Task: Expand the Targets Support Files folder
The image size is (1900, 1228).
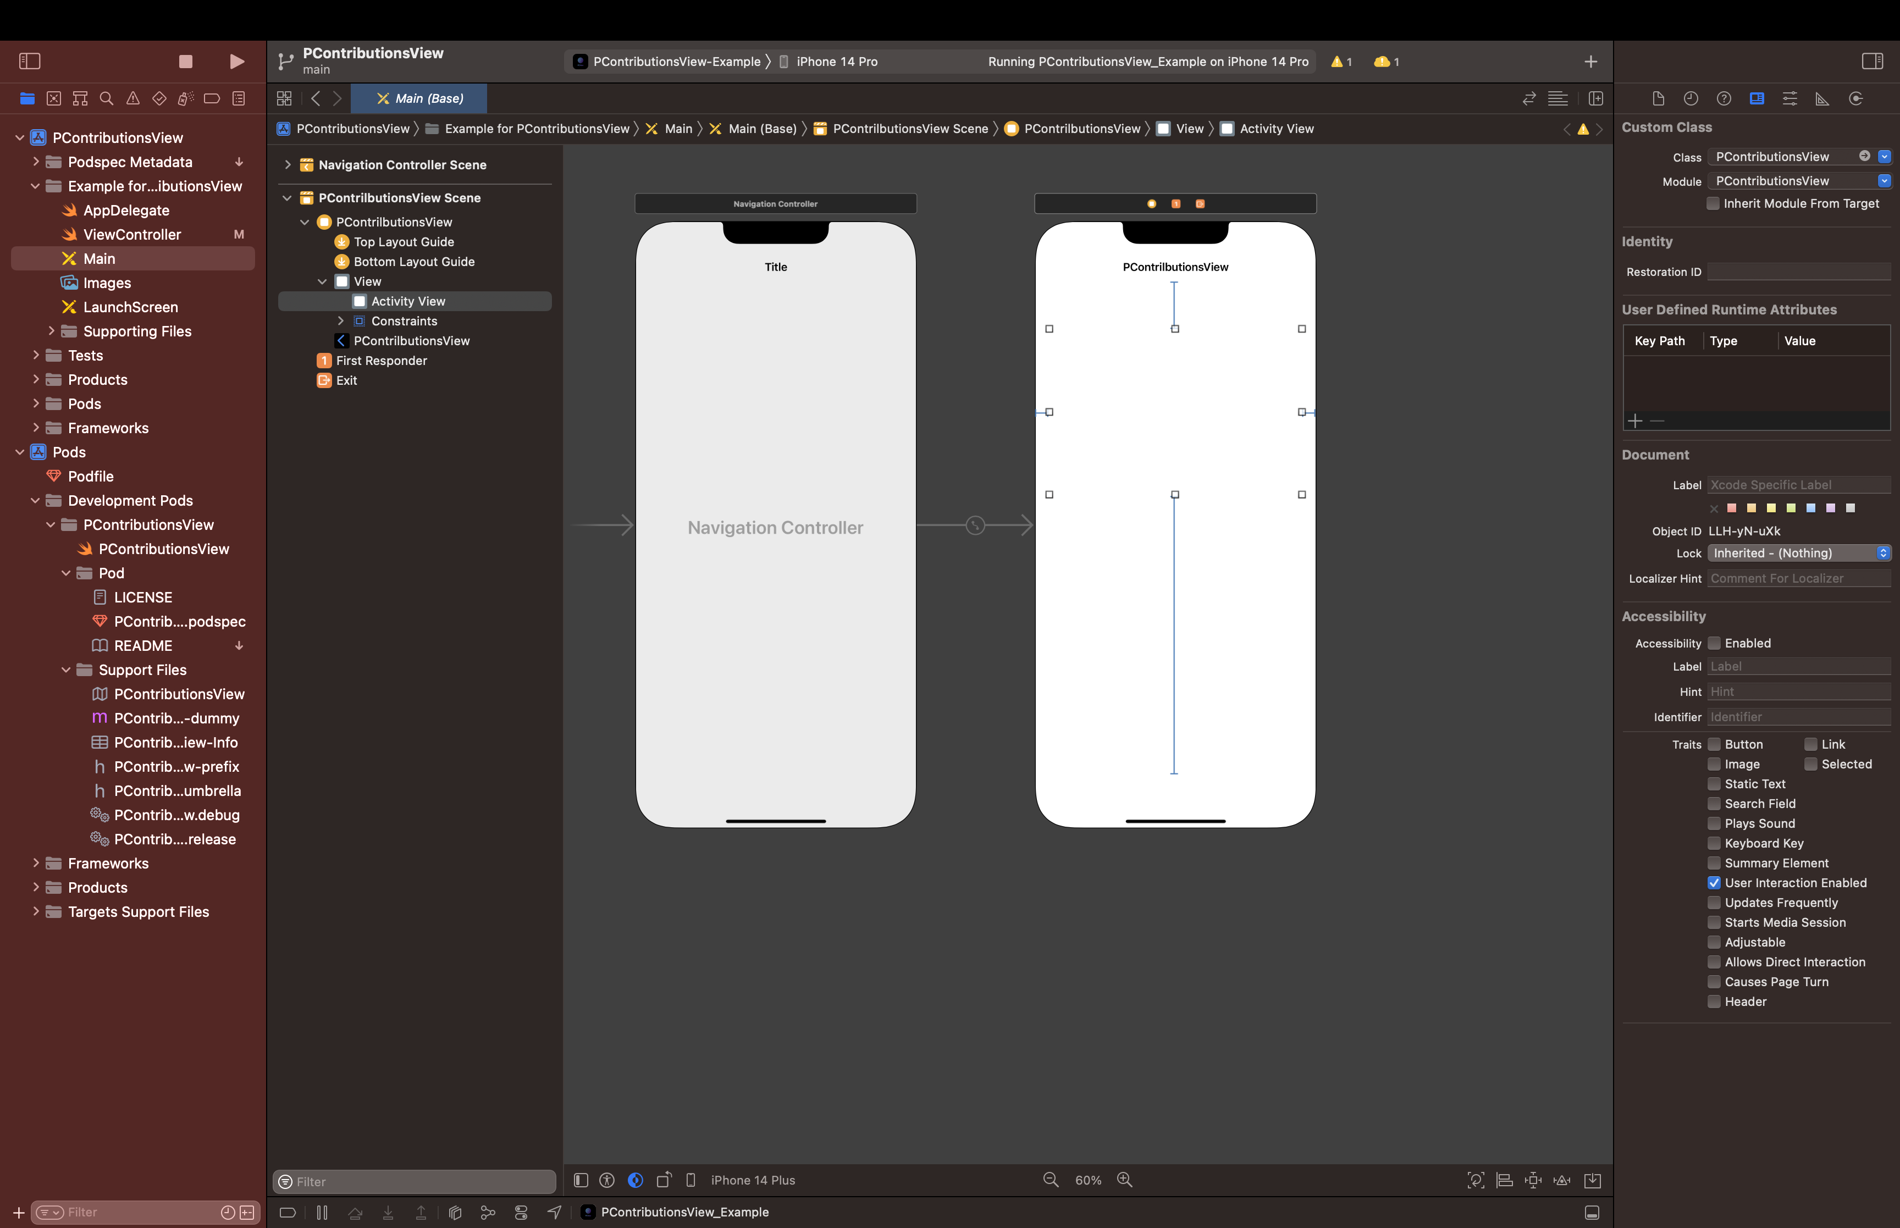Action: [36, 911]
